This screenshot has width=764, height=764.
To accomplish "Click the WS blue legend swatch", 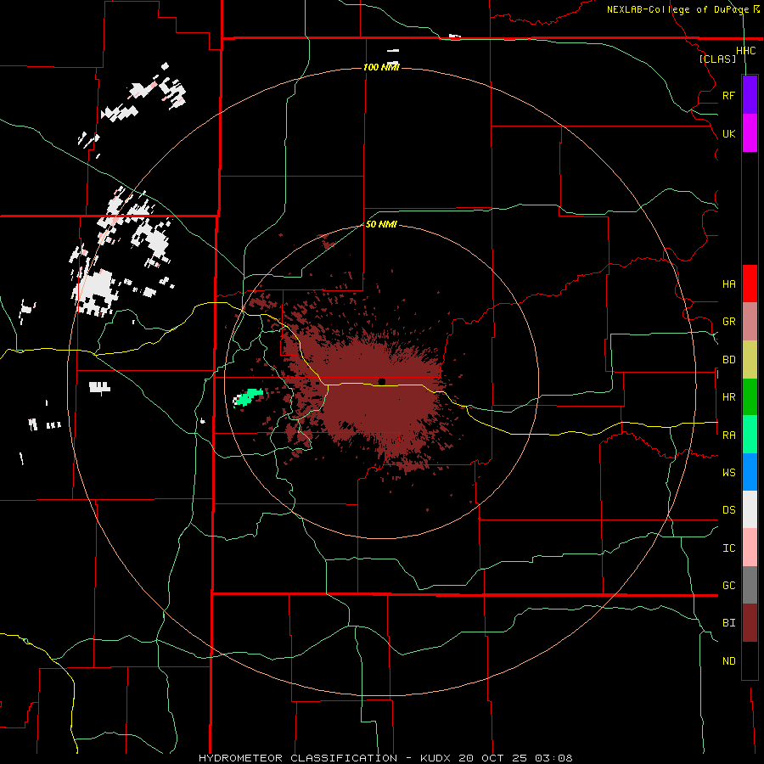I will click(750, 472).
